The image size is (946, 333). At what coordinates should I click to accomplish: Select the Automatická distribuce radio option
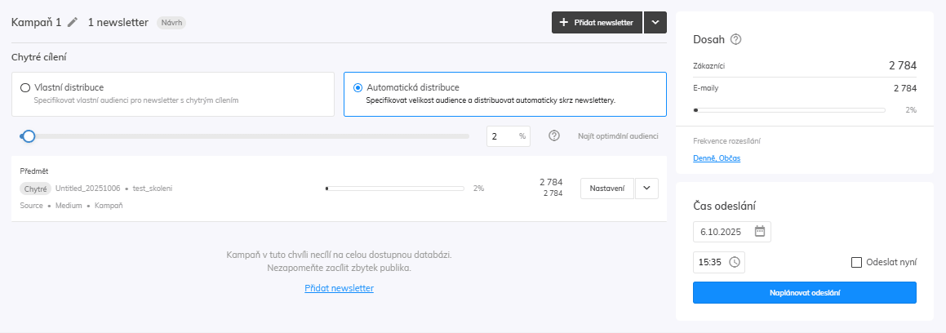(358, 87)
